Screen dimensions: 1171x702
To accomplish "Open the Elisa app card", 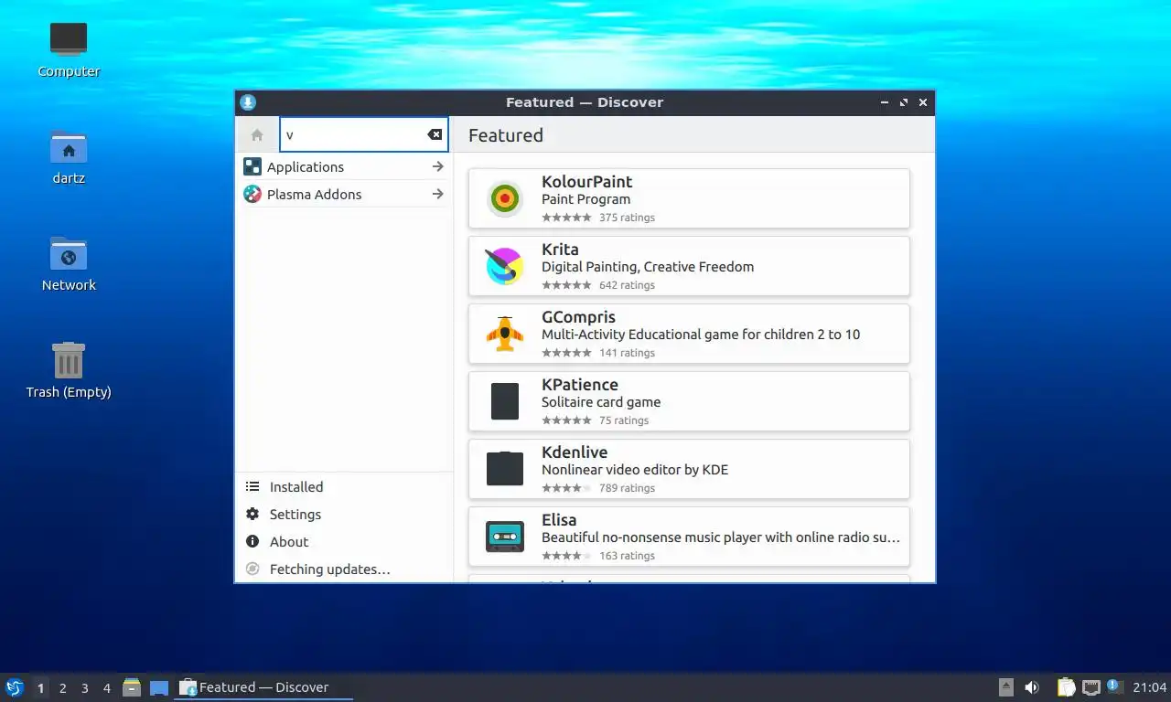I will click(x=689, y=537).
